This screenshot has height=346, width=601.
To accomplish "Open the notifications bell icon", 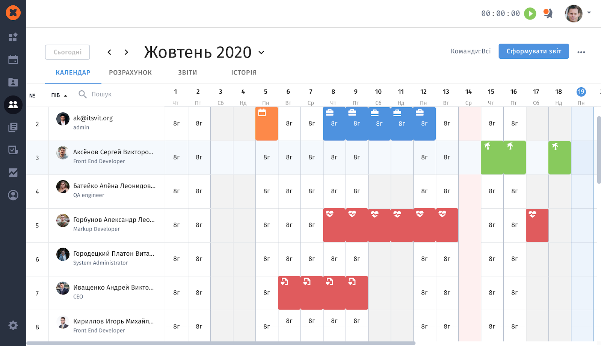I will point(548,14).
